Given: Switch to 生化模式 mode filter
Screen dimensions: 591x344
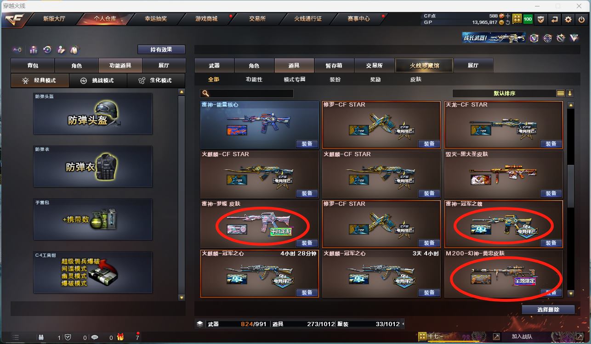Looking at the screenshot, I should [x=156, y=80].
